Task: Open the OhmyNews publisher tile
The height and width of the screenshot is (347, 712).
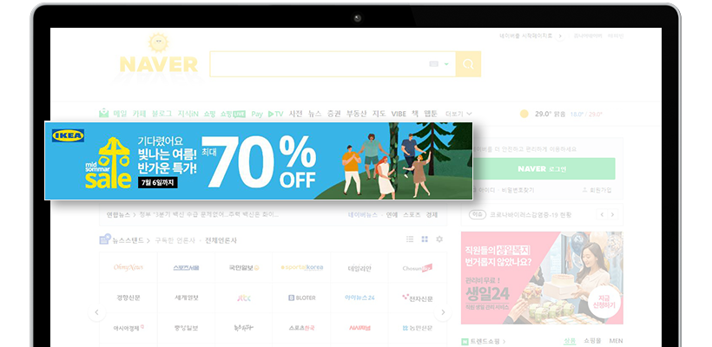Action: [129, 267]
